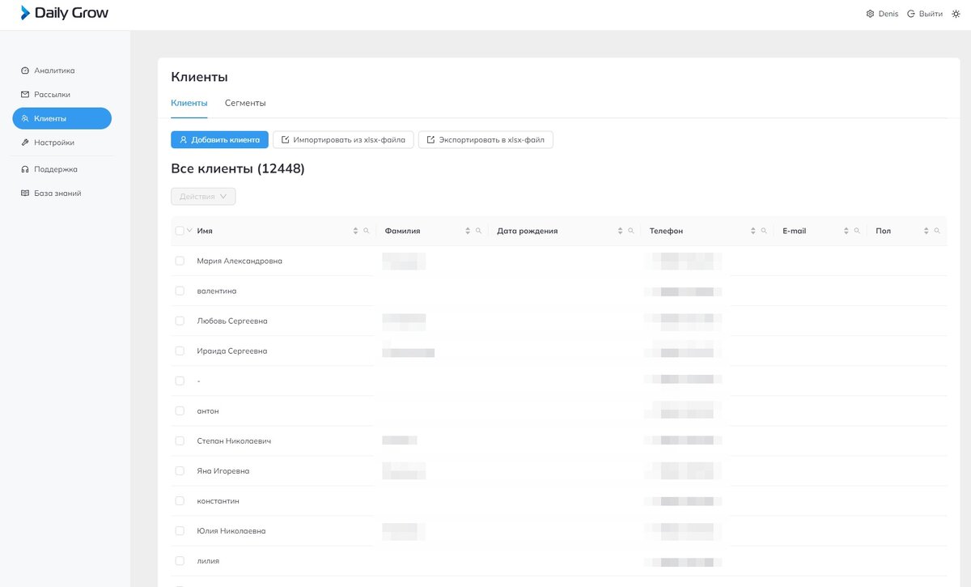Sort by Дата рождения column arrows
971x587 pixels.
[x=620, y=231]
